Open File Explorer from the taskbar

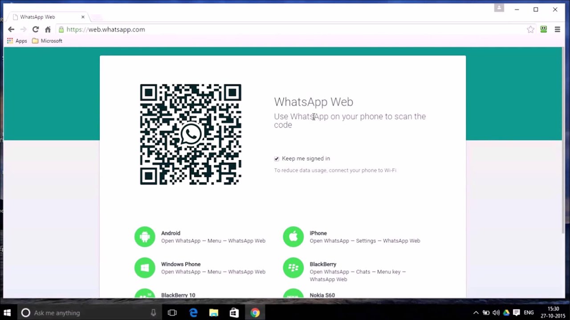point(214,313)
